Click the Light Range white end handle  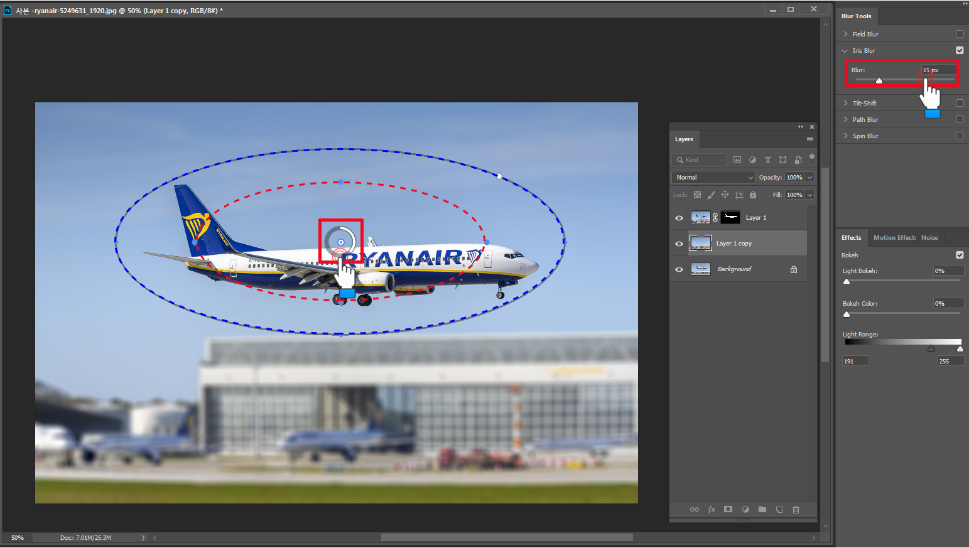pyautogui.click(x=960, y=349)
